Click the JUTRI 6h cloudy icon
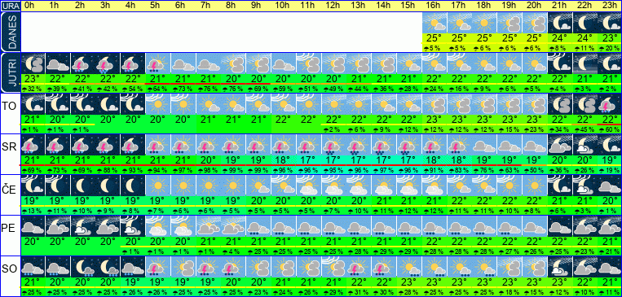622x297 pixels. click(183, 63)
